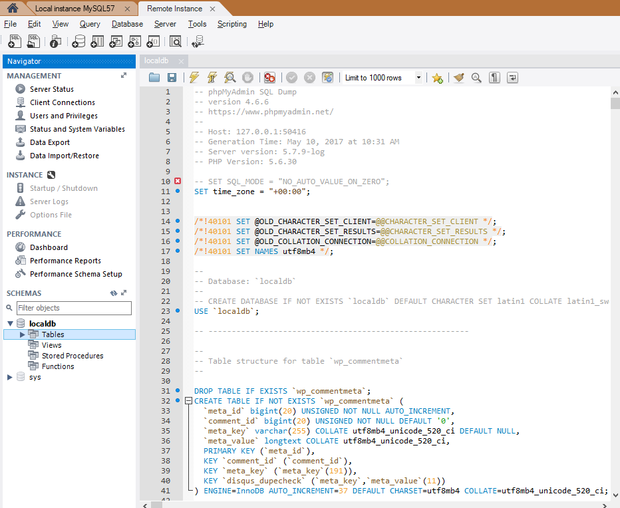Viewport: 620px width, 508px height.
Task: Search table data toolbar icon
Action: (175, 41)
